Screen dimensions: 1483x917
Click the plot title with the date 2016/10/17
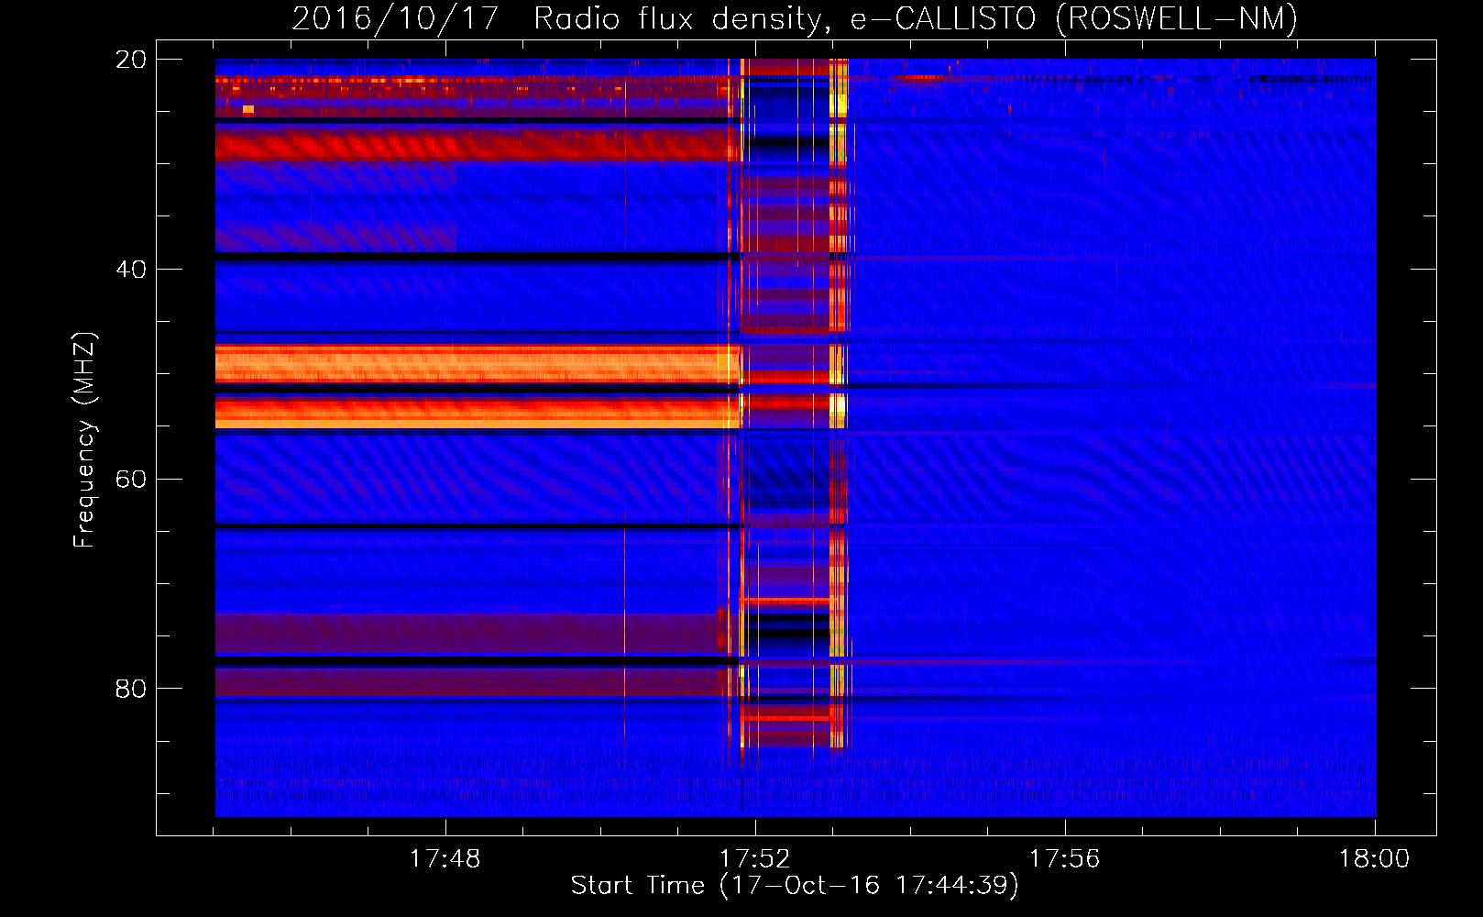click(795, 18)
